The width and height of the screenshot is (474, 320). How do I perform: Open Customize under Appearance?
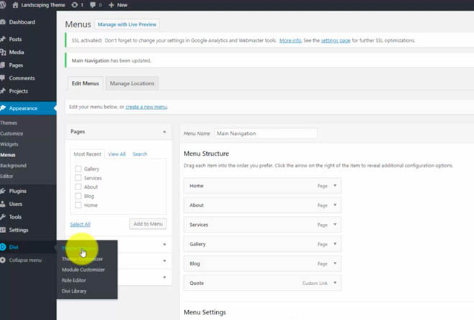11,133
